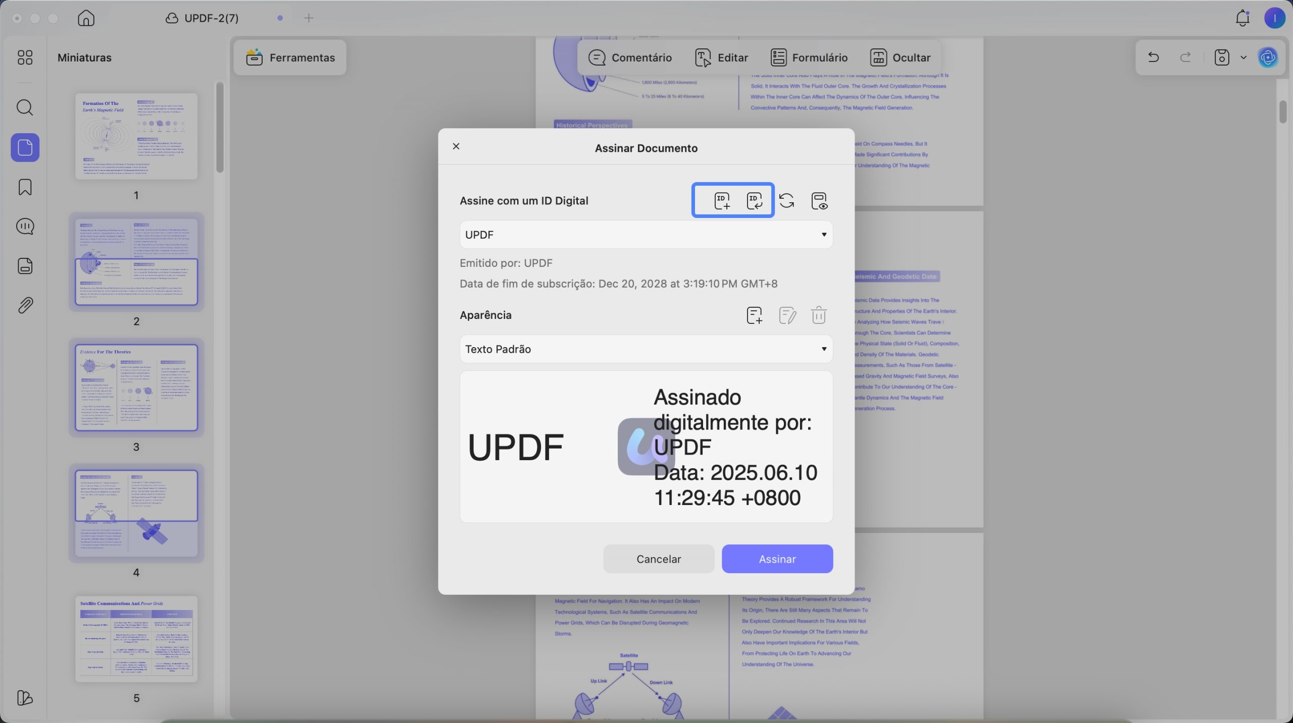1293x723 pixels.
Task: Select the thumbnails panel sidebar icon
Action: tap(25, 147)
